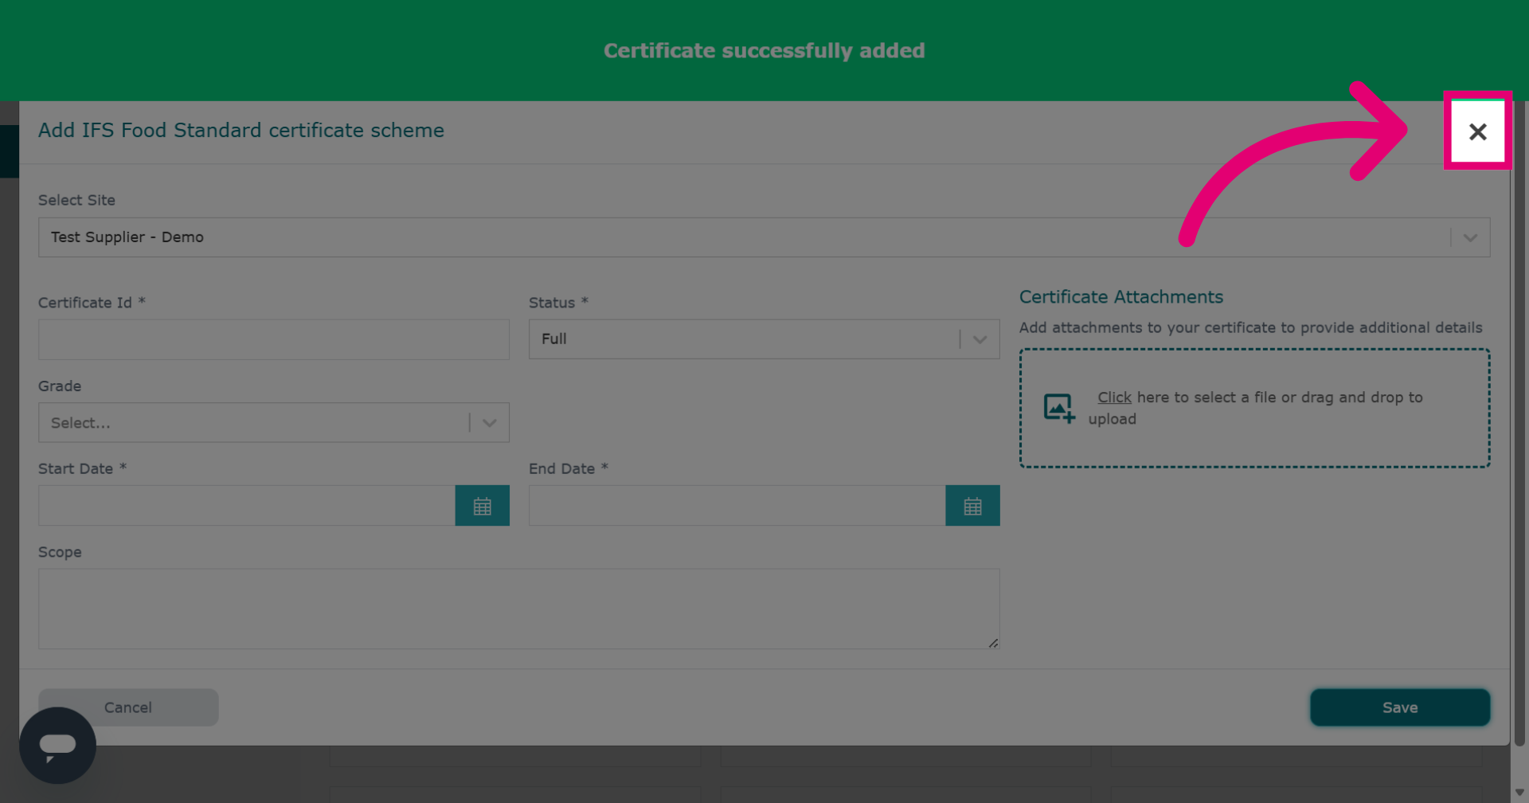Click the Scope area resize handle
Image resolution: width=1529 pixels, height=803 pixels.
993,643
